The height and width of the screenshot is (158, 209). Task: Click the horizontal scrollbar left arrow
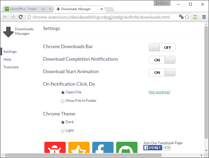pos(3,155)
